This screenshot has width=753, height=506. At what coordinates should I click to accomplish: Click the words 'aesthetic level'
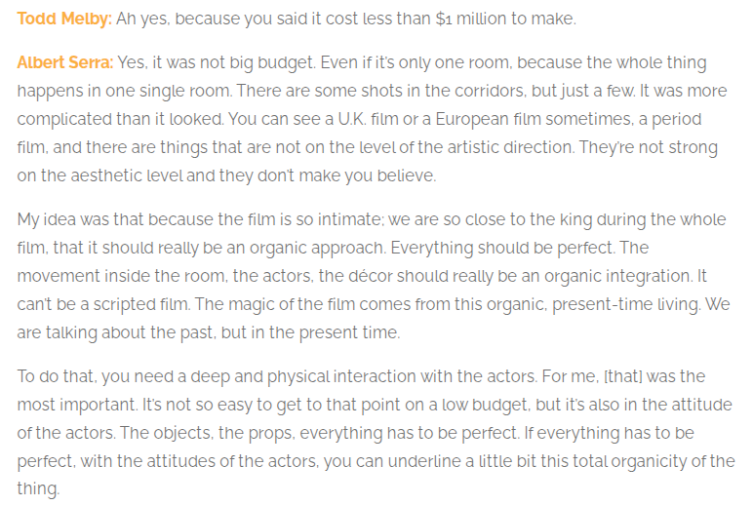point(127,175)
